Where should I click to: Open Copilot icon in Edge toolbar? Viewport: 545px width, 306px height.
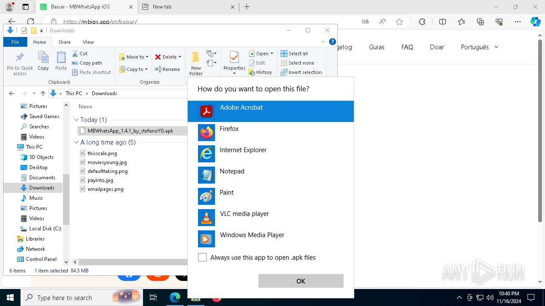535,22
